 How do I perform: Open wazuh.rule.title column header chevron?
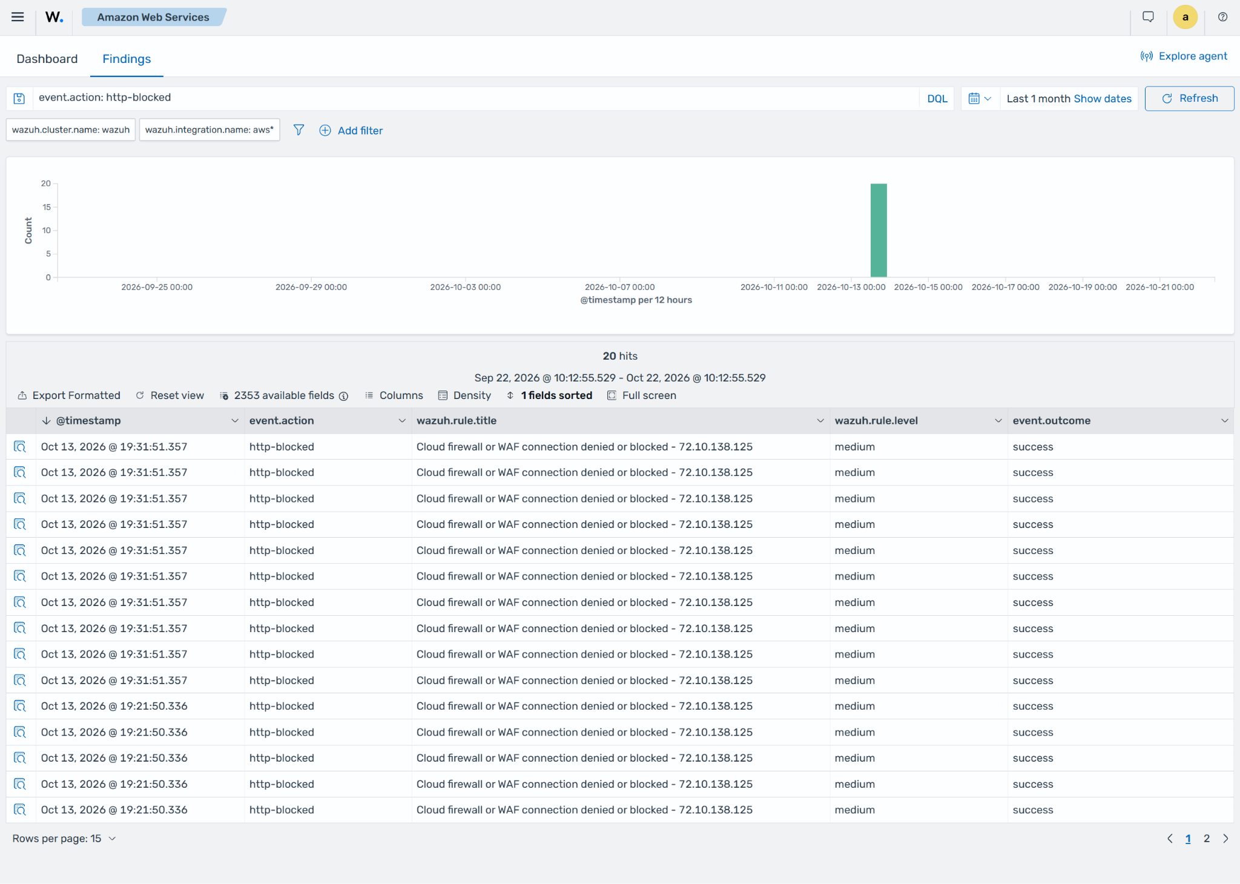pos(820,421)
